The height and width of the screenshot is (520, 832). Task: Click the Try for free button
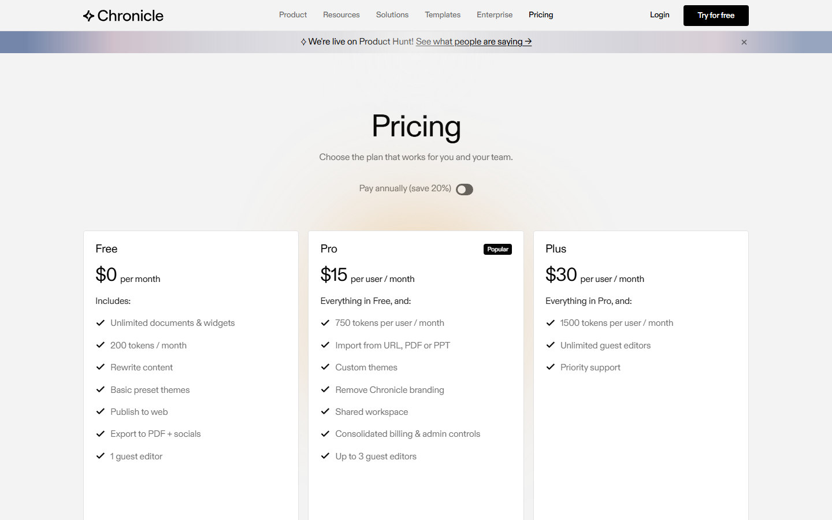(x=716, y=16)
